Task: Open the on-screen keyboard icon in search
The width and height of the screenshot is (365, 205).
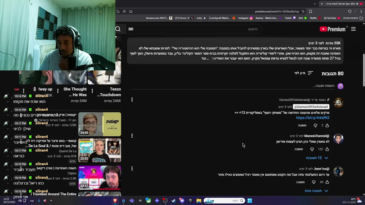Action: pos(131,29)
